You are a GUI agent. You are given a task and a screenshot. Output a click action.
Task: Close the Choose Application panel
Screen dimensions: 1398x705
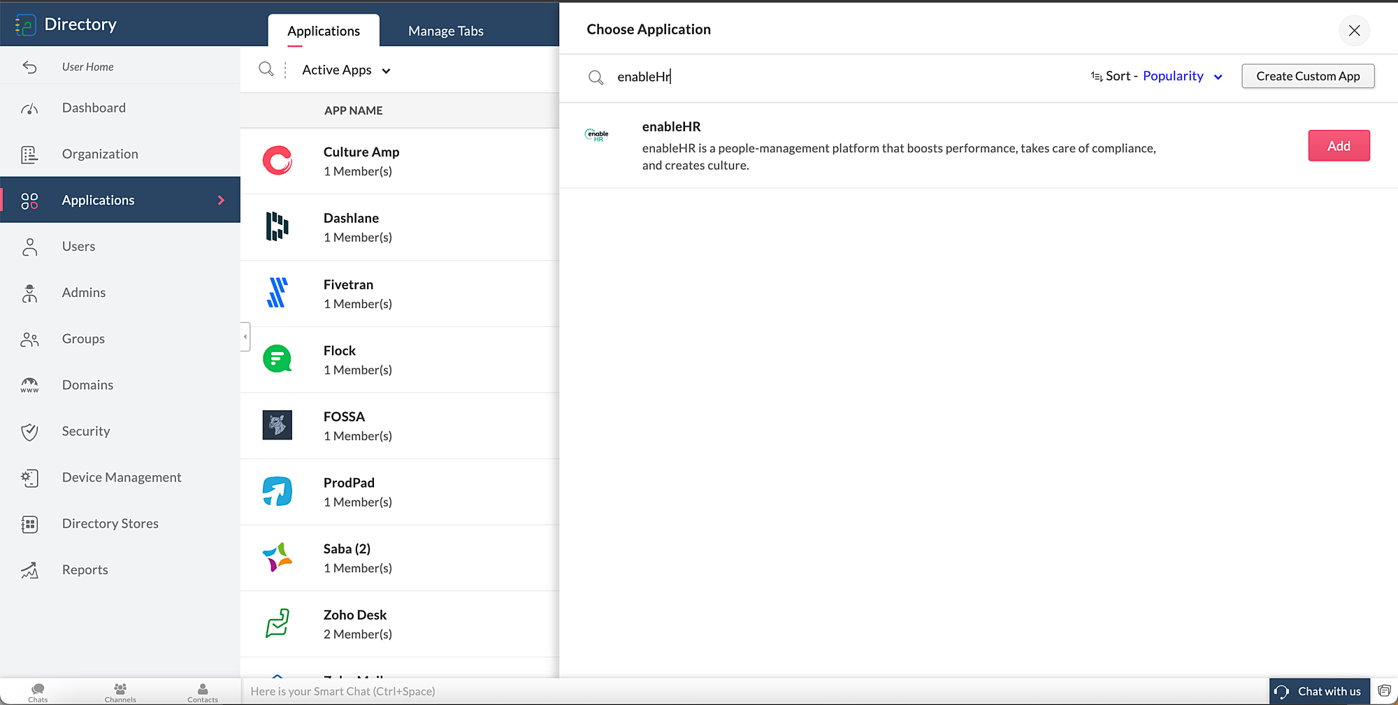(1354, 31)
